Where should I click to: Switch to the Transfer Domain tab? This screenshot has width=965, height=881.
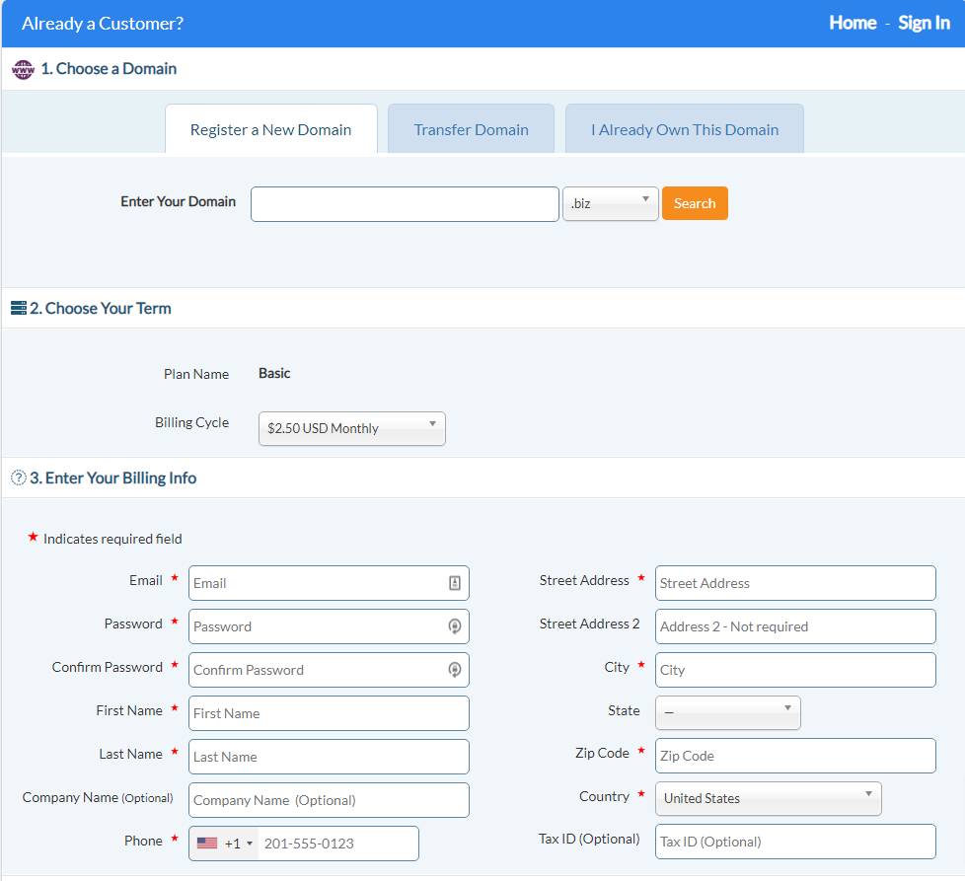click(x=471, y=130)
